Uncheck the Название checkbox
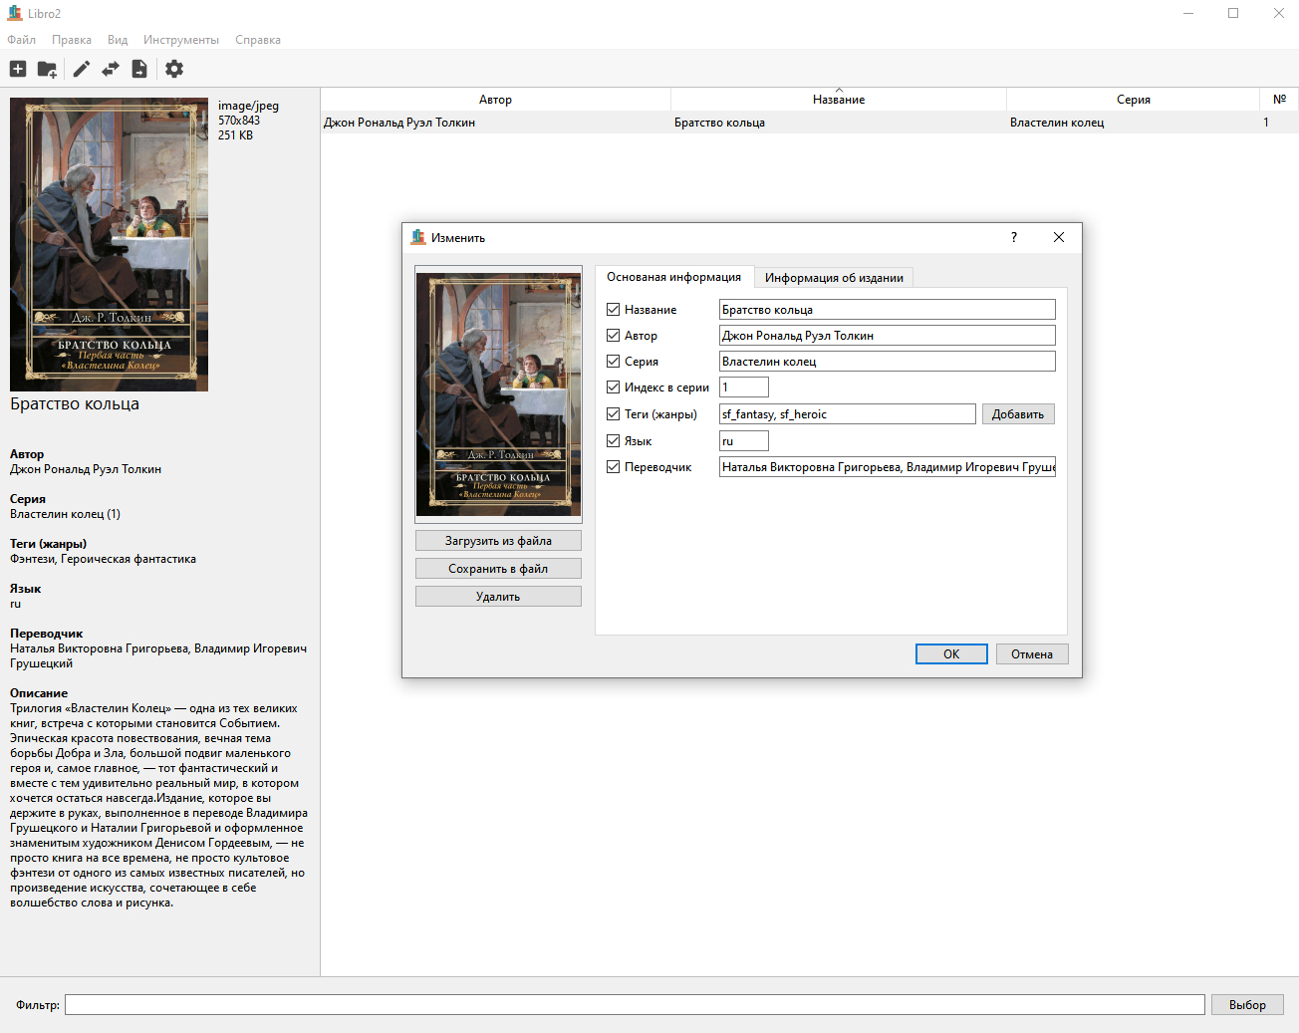Screen dimensions: 1299x1033 614,310
